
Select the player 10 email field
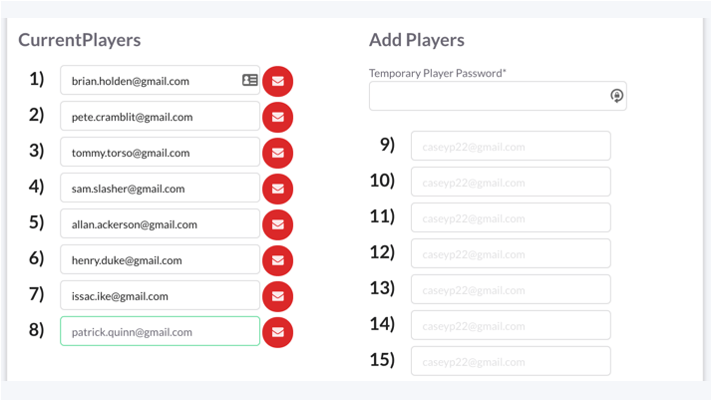511,182
